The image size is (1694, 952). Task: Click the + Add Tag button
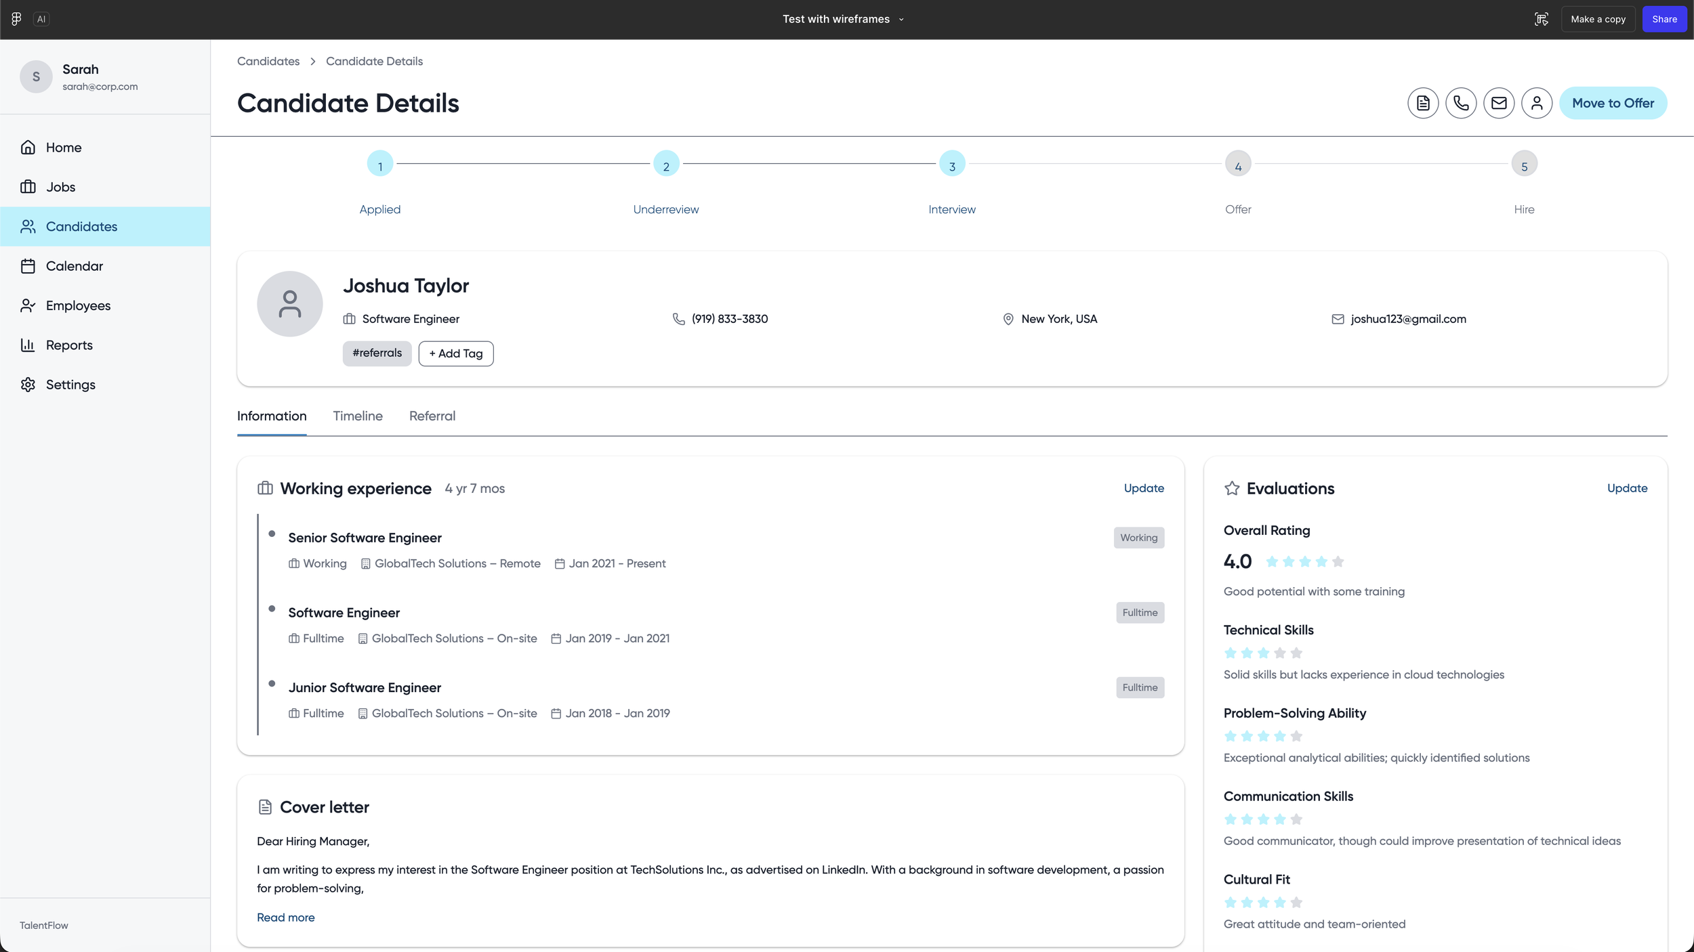(x=456, y=353)
